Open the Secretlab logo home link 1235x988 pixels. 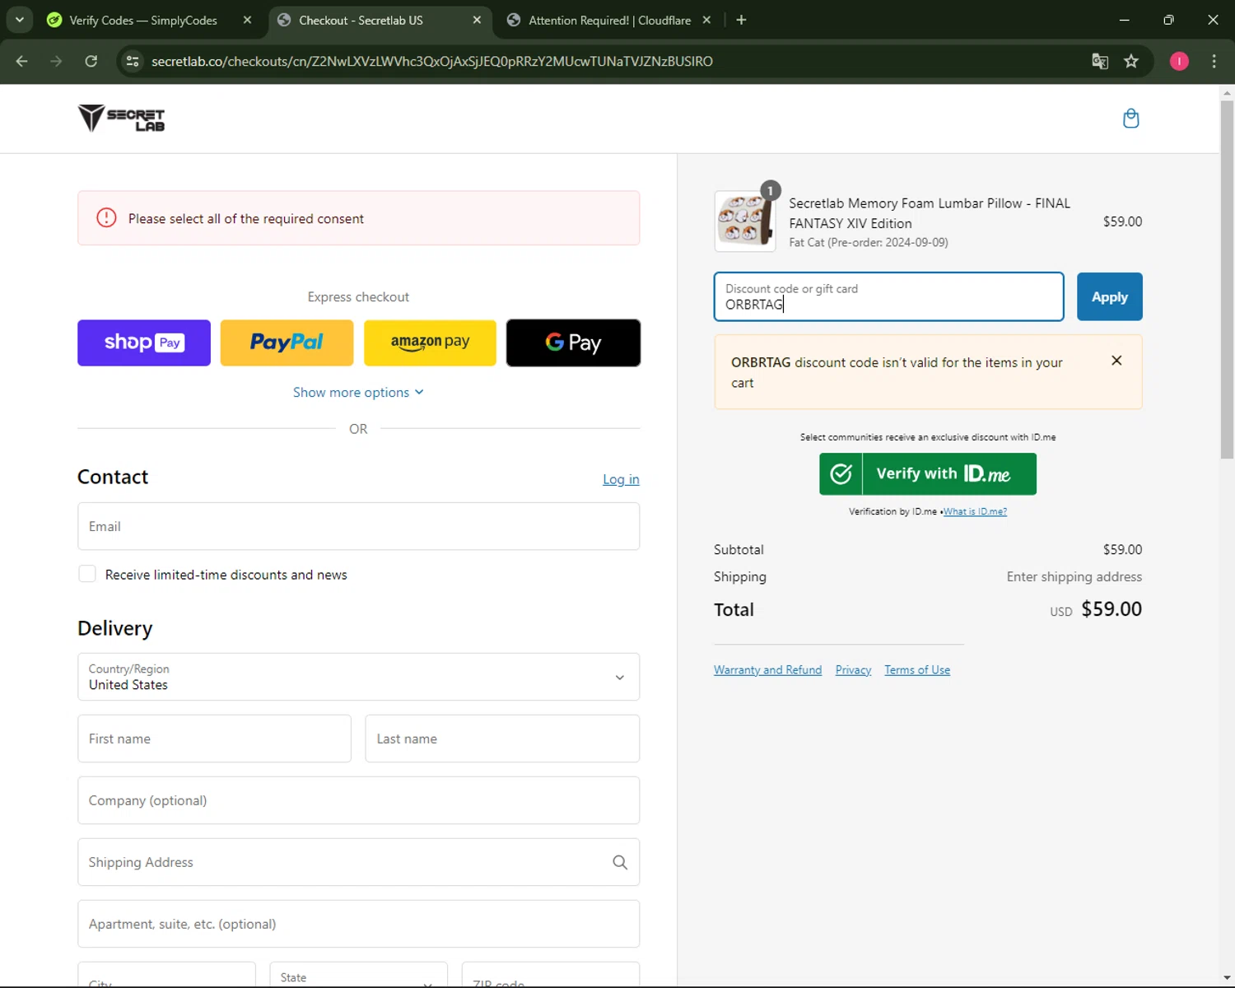tap(122, 119)
